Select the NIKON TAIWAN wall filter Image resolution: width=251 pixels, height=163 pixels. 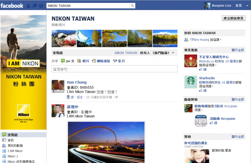click(x=126, y=53)
